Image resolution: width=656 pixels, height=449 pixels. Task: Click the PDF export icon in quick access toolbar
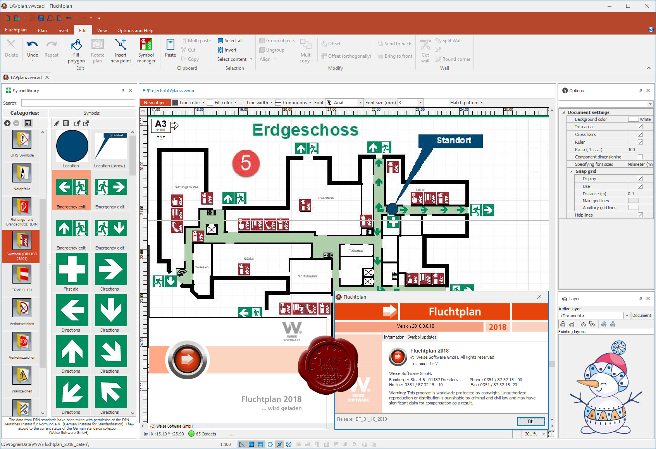(60, 18)
